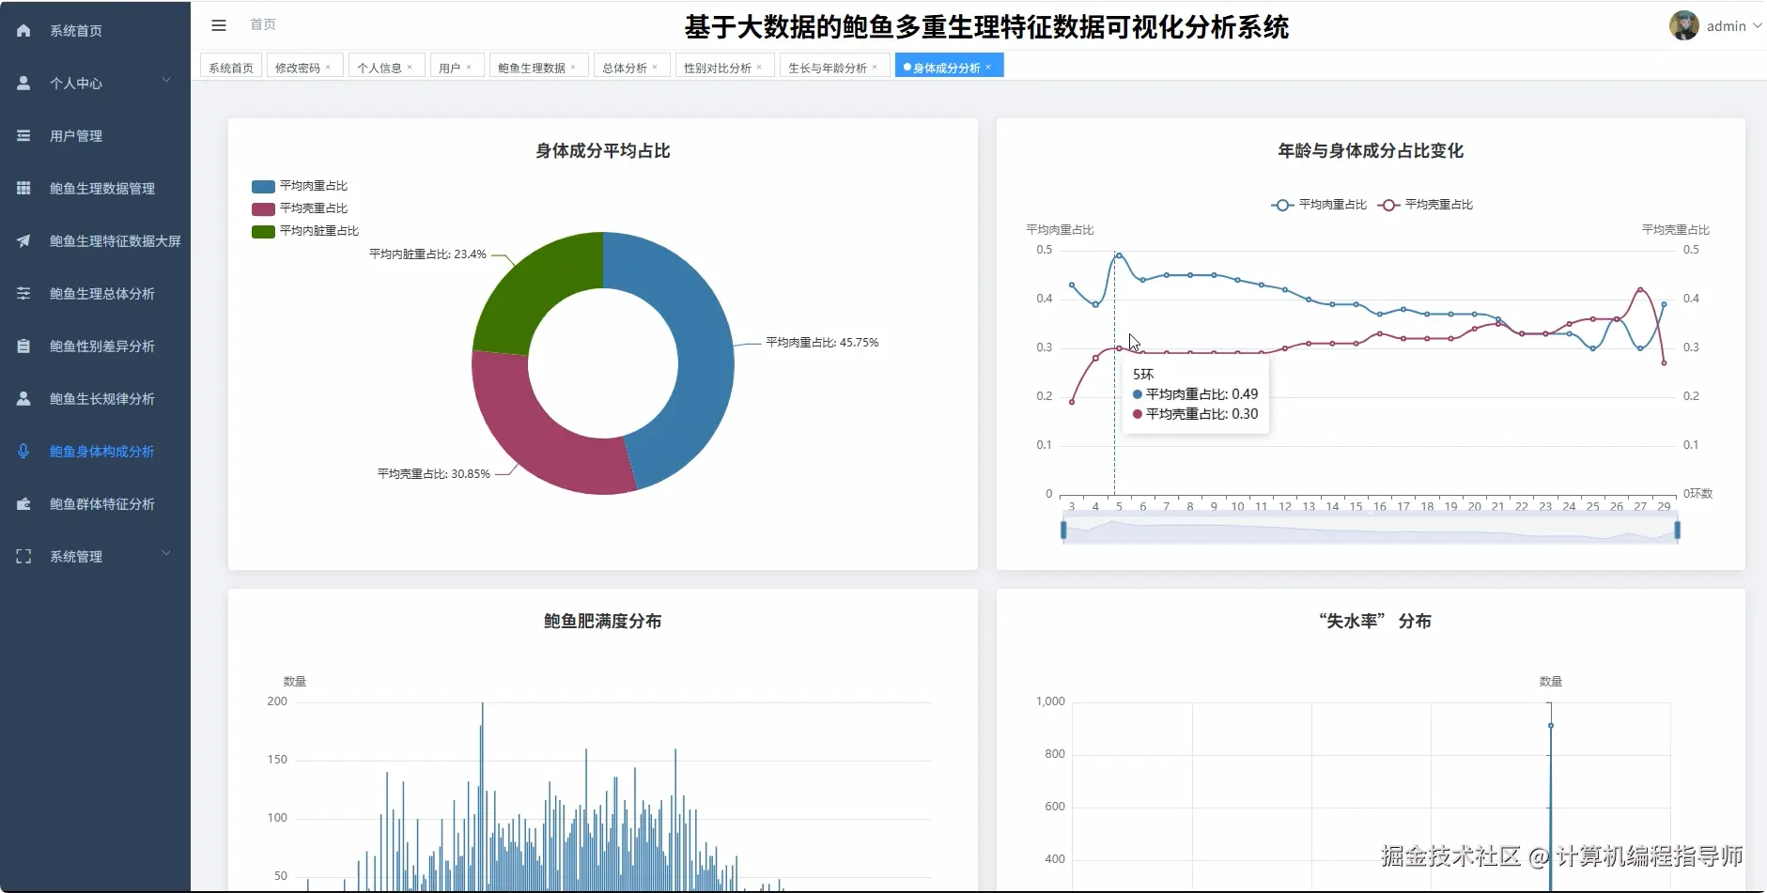Click the “失水率” 分布 chart title

(1375, 622)
